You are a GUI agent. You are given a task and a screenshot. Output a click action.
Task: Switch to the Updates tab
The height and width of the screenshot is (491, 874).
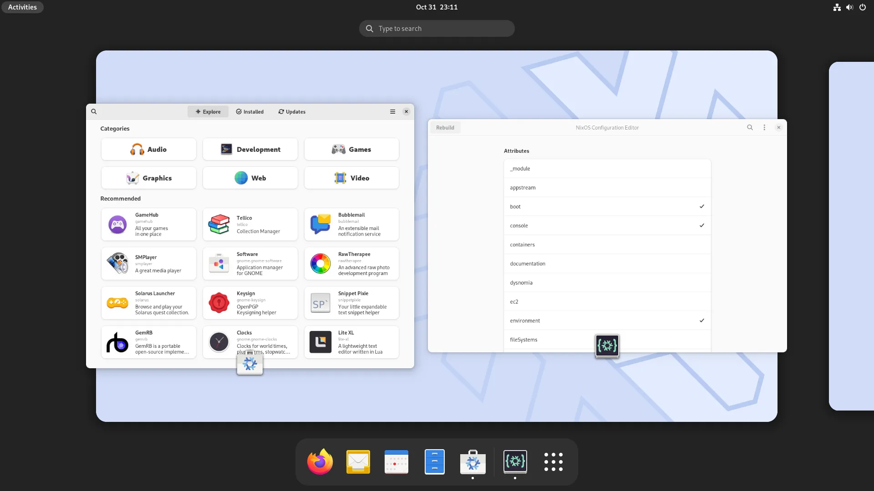point(291,111)
